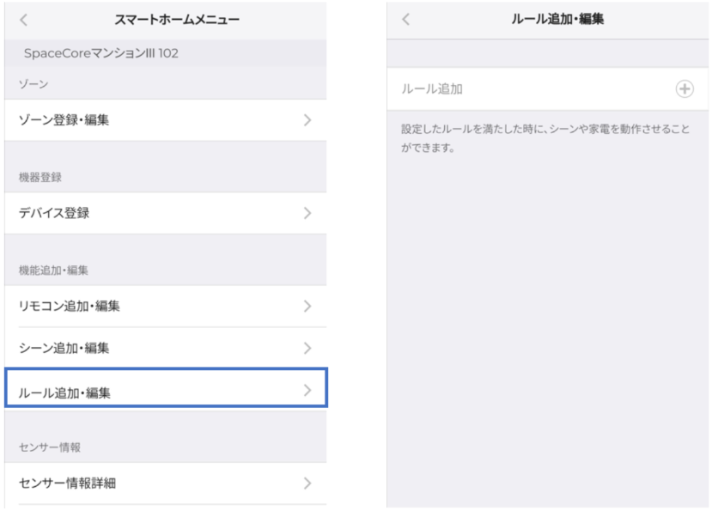Select ゾーン登録・編集 menu item
This screenshot has width=712, height=511.
pyautogui.click(x=165, y=120)
